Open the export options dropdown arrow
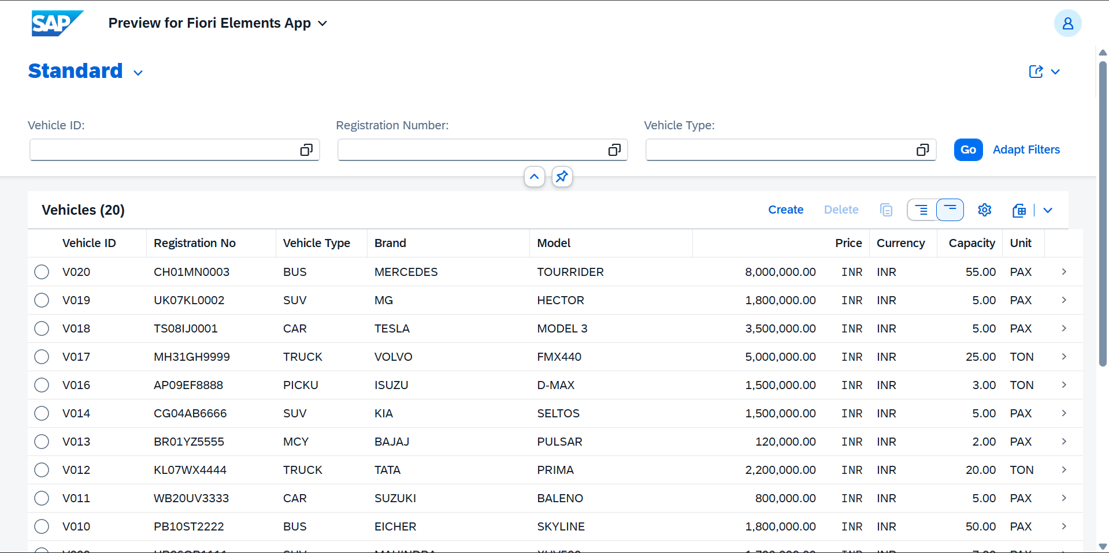1109x553 pixels. tap(1048, 210)
